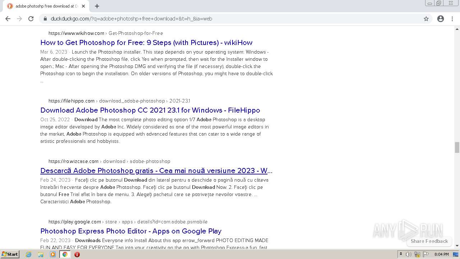Open Chrome profile avatar menu

[441, 19]
